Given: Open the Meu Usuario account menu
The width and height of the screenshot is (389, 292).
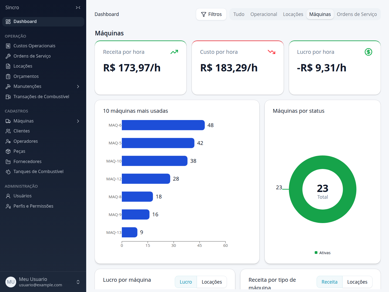Looking at the screenshot, I should coord(43,282).
